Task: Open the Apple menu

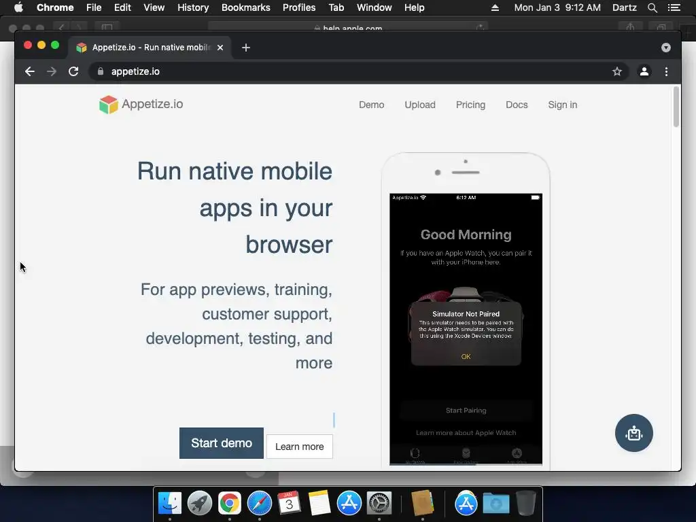Action: [18, 7]
